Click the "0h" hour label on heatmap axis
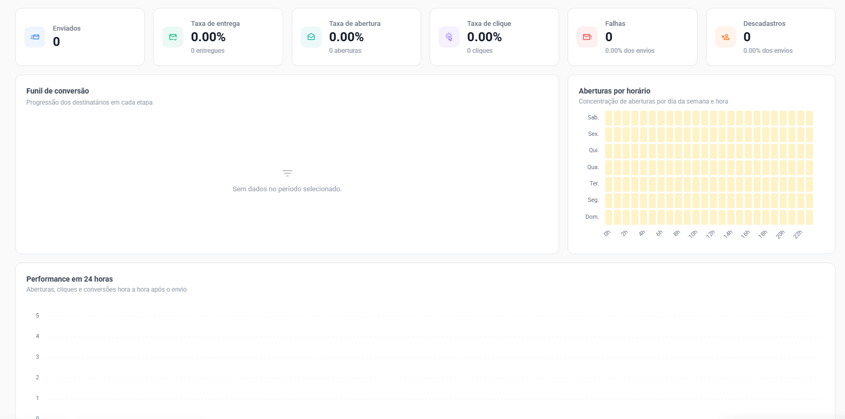845x419 pixels. [607, 233]
